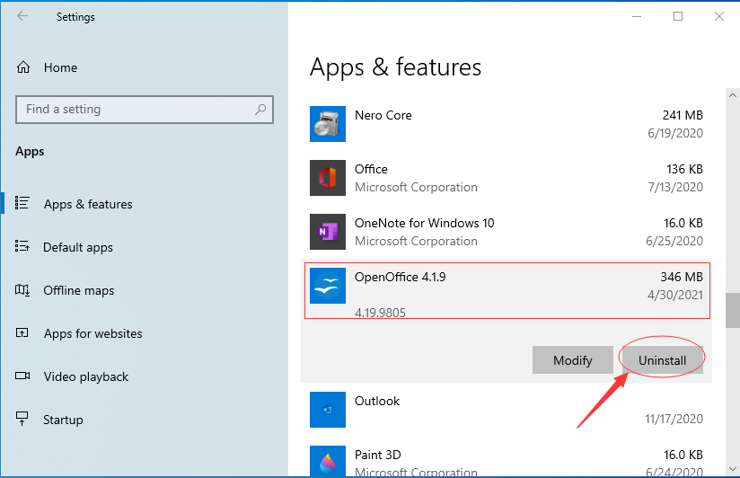This screenshot has height=478, width=740.
Task: Open the Home icon in sidebar
Action: [23, 67]
